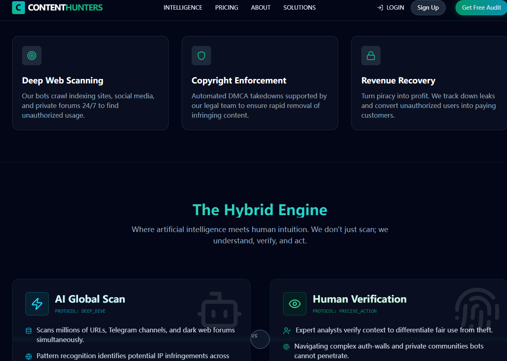Viewport: 507px width, 361px height.
Task: Click the 'Where artificial intelligence meets human intuition' subtitle
Action: pyautogui.click(x=260, y=235)
